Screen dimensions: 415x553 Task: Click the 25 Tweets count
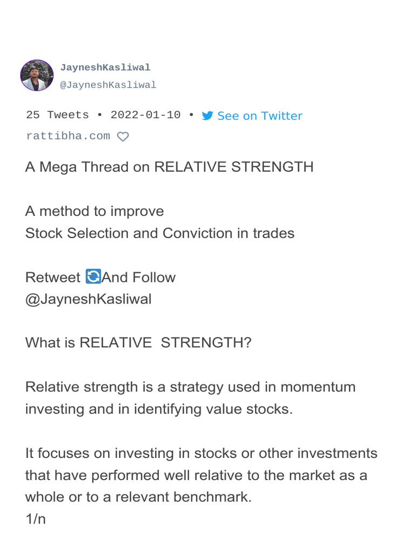(57, 115)
